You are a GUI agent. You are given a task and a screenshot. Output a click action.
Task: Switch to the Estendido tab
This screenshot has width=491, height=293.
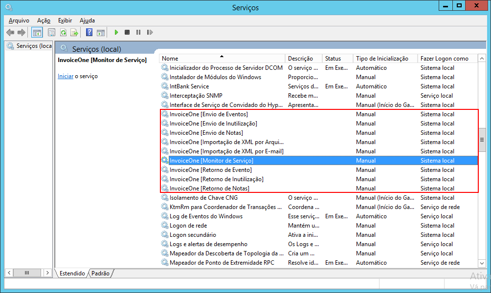tap(72, 273)
